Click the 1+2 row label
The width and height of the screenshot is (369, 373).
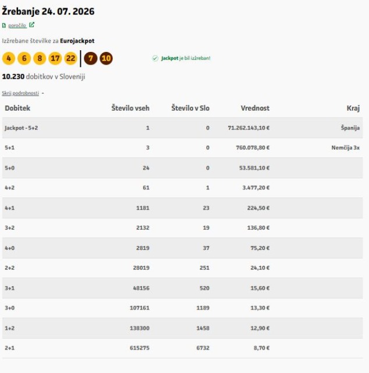[x=10, y=328]
